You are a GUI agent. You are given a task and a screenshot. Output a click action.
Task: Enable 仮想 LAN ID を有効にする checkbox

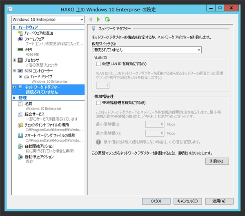click(98, 64)
